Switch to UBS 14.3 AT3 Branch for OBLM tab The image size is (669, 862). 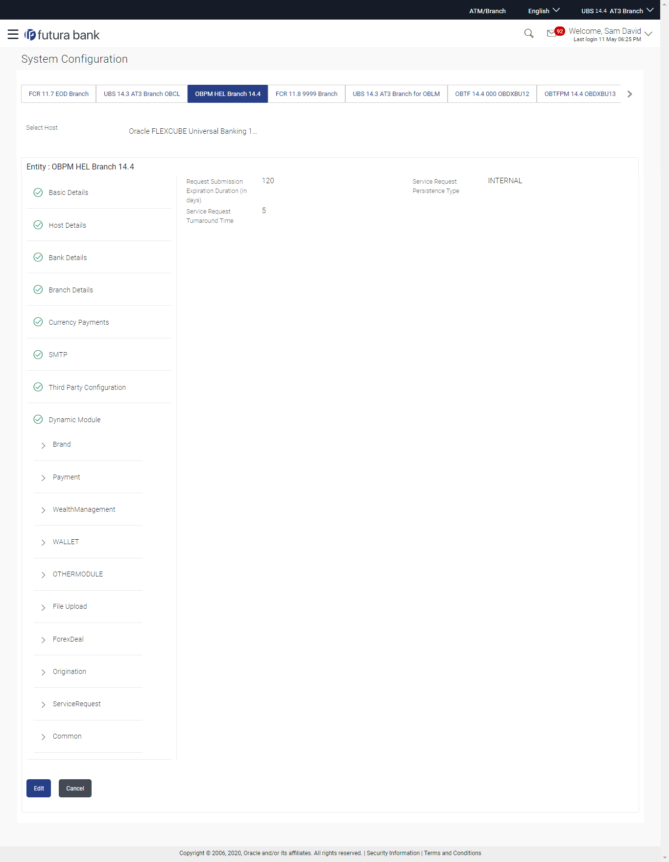pos(396,94)
